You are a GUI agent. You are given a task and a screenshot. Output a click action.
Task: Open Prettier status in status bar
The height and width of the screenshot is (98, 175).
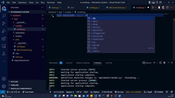point(159,92)
